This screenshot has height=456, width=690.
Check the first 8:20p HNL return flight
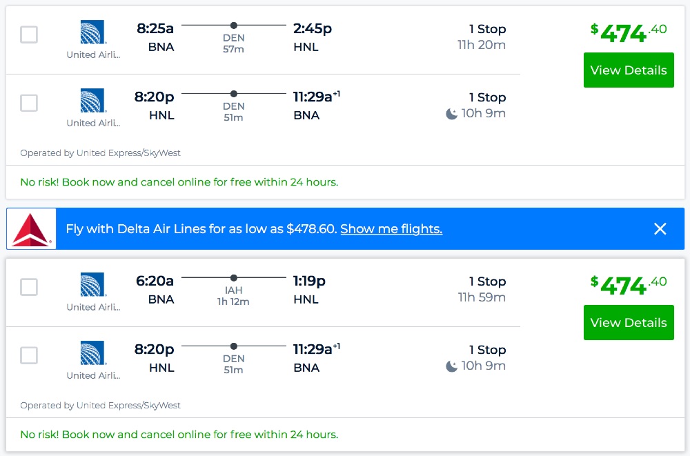29,103
